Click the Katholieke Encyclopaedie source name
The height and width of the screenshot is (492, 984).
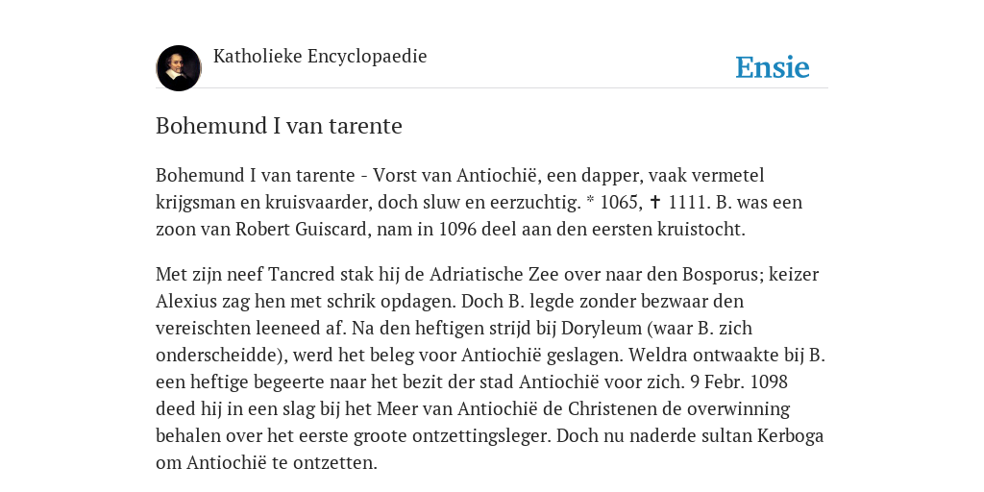[x=320, y=56]
